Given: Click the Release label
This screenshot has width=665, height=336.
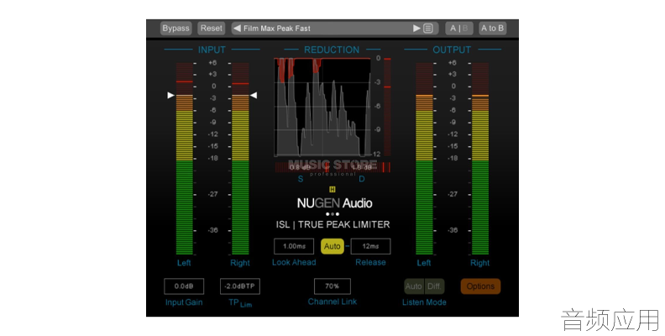Looking at the screenshot, I should [x=370, y=263].
